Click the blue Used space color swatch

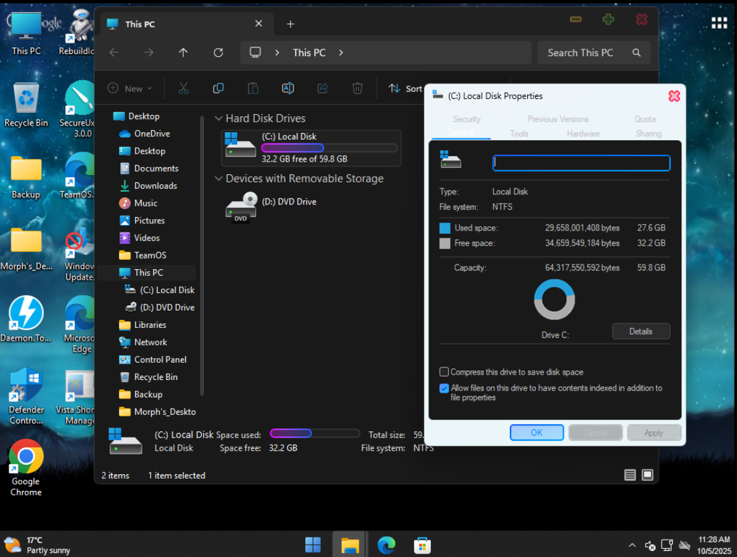click(x=445, y=228)
